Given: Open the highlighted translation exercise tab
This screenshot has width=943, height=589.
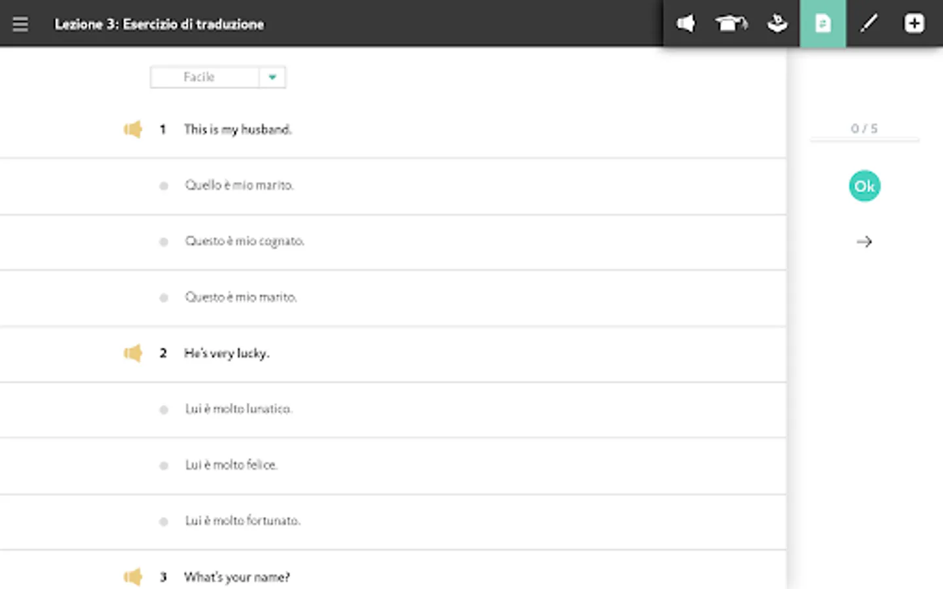Looking at the screenshot, I should [823, 24].
